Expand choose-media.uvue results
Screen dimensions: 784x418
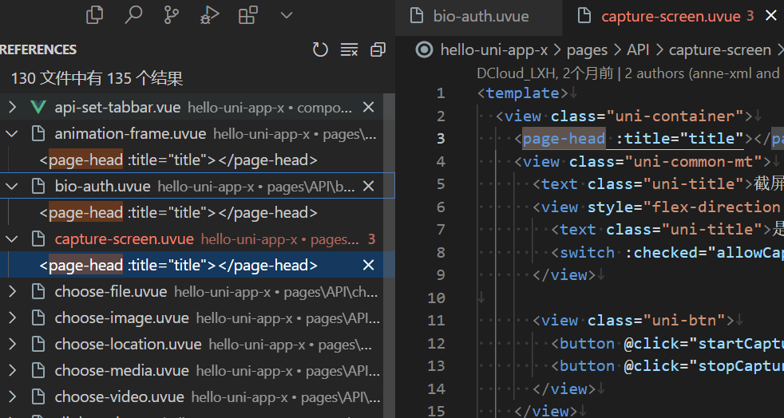13,371
